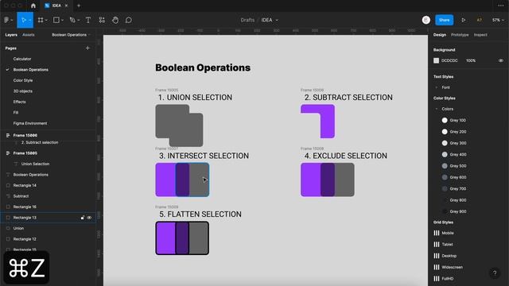Viewport: 509px width, 286px height.
Task: Select the Hand tool
Action: [x=115, y=20]
